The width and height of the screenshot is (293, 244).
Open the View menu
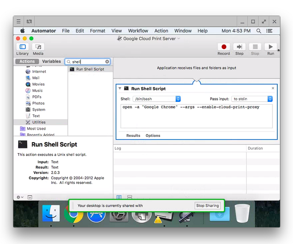(x=116, y=31)
